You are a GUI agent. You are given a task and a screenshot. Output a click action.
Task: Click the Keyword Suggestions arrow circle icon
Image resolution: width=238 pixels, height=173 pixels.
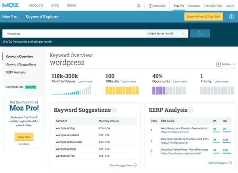tap(114, 110)
